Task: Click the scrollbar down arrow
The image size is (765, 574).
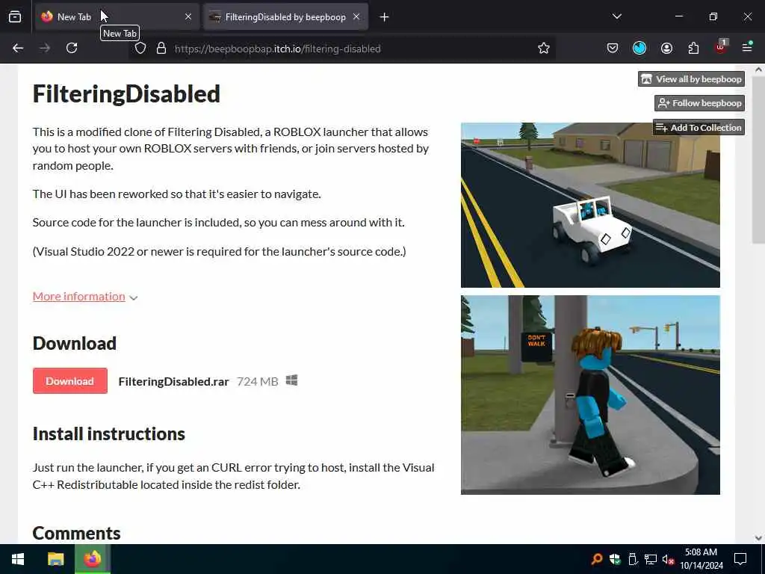Action: pyautogui.click(x=758, y=538)
